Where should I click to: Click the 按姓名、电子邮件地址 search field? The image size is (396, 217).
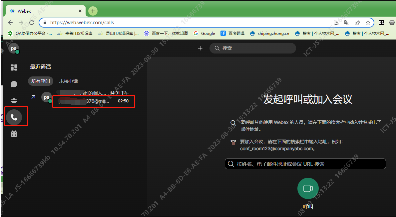click(305, 164)
